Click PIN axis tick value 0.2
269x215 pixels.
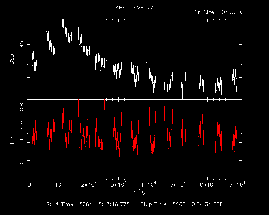[22, 160]
